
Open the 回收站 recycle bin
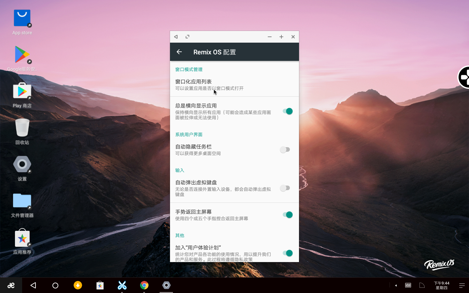point(22,132)
